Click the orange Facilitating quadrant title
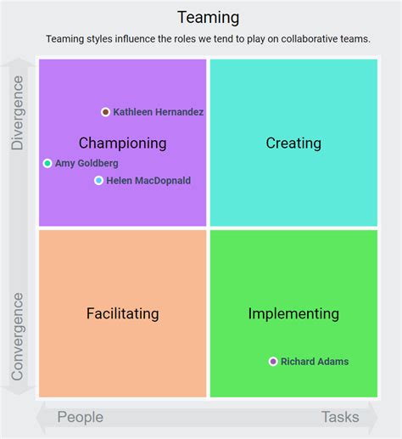This screenshot has height=439, width=402. [x=122, y=313]
